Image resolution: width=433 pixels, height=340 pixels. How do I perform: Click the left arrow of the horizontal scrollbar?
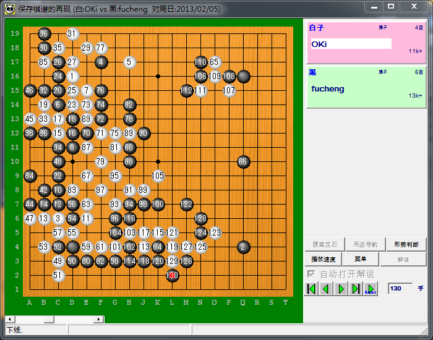[10, 320]
